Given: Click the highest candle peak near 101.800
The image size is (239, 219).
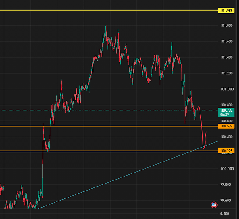Looking at the screenshot, I should point(106,26).
